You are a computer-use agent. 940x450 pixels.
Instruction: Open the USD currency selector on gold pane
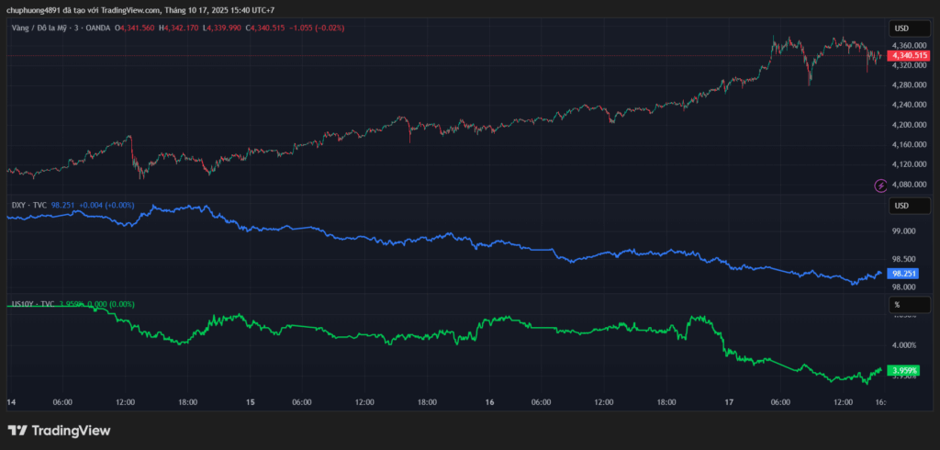pos(901,28)
